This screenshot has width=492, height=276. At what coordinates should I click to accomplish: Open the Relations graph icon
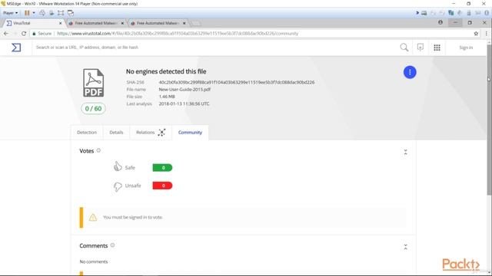161,133
